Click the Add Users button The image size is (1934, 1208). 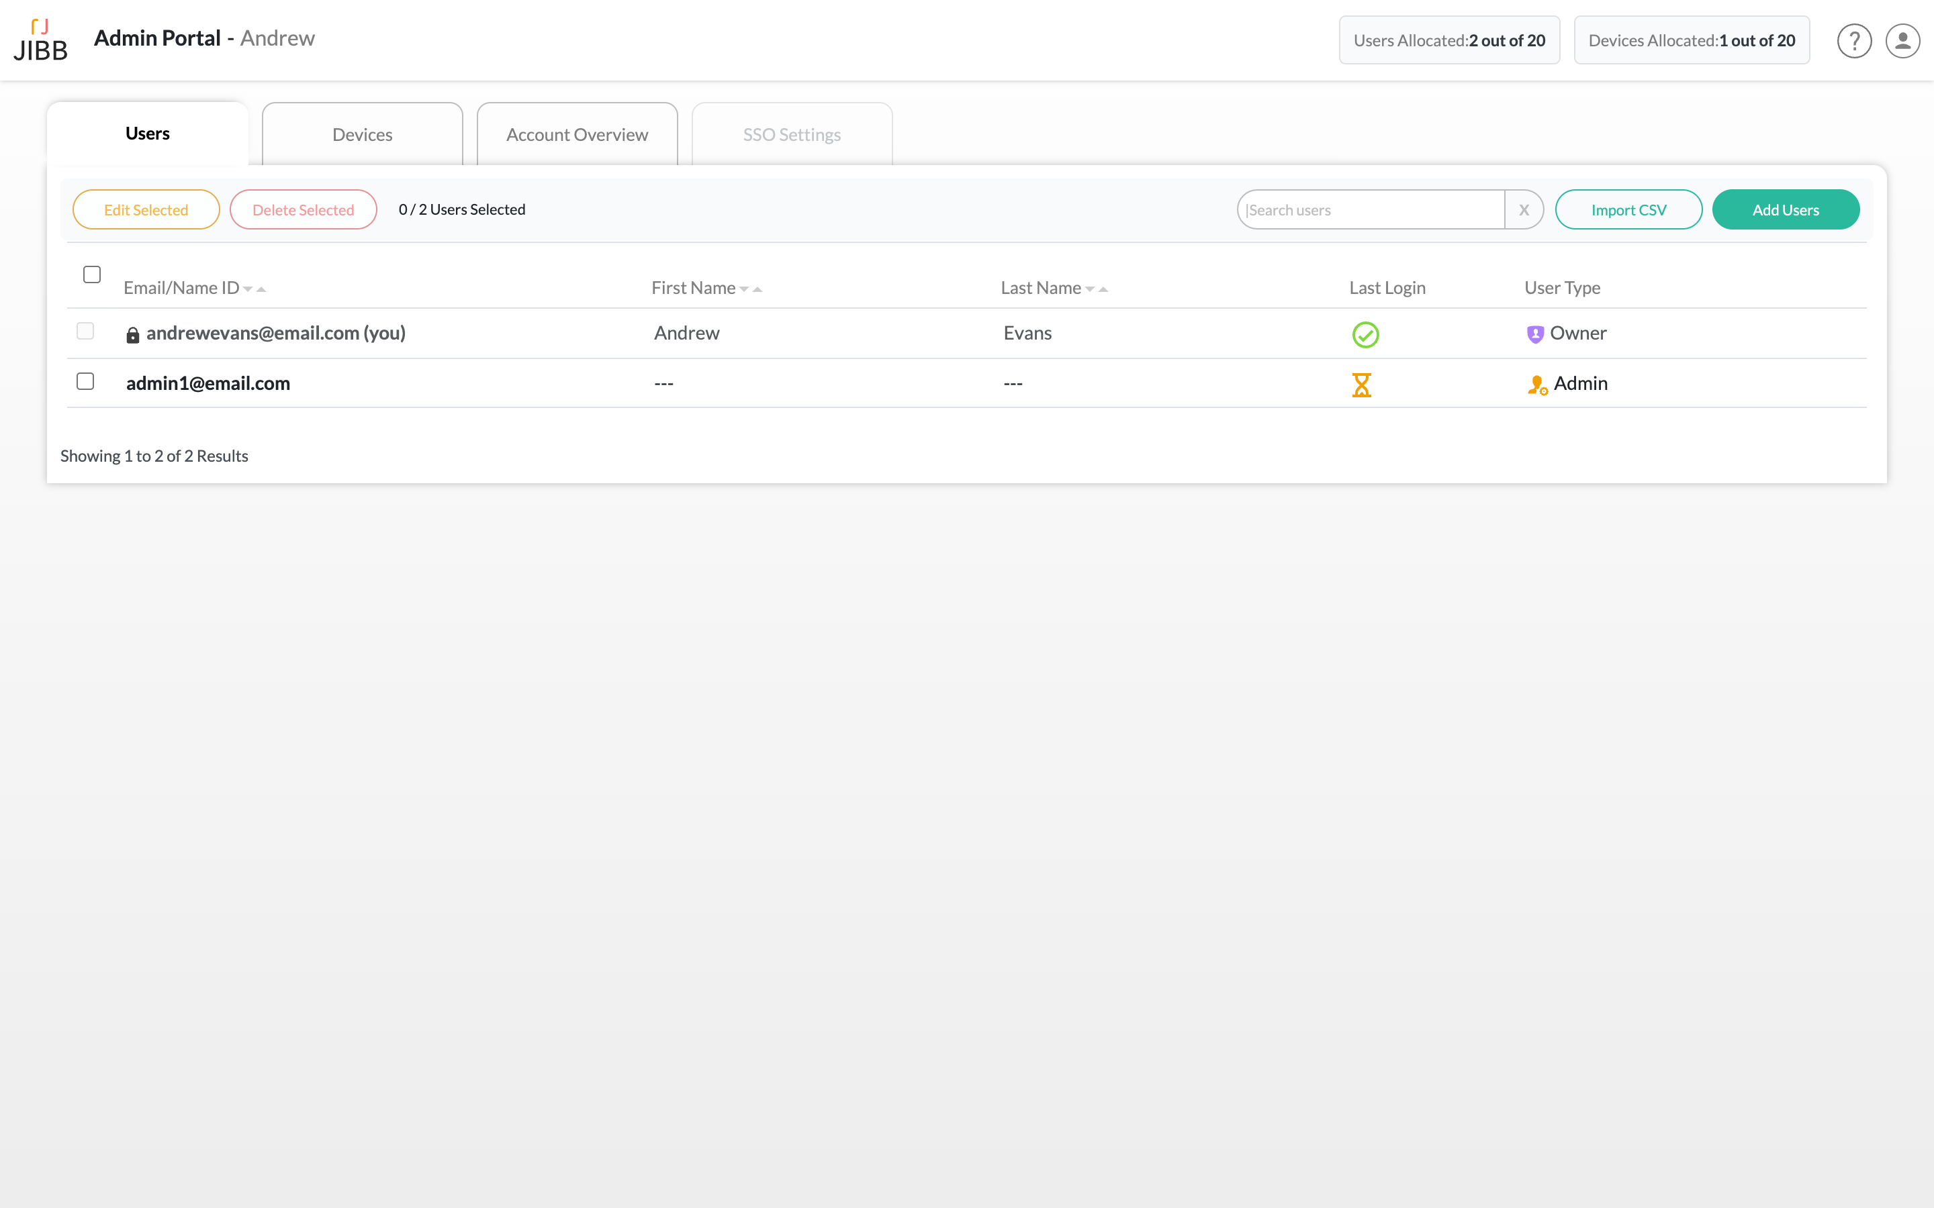click(x=1786, y=209)
